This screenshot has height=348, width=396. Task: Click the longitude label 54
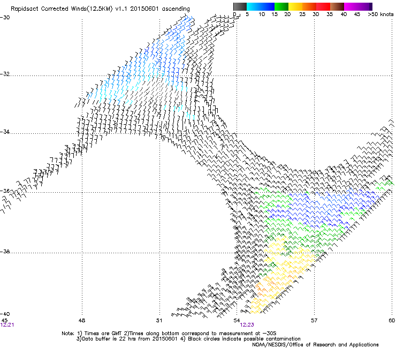[237, 320]
